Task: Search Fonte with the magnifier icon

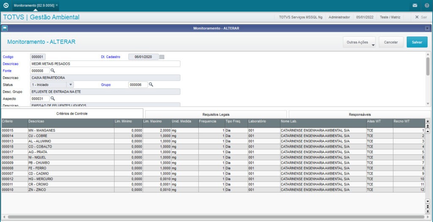Action: [x=53, y=71]
